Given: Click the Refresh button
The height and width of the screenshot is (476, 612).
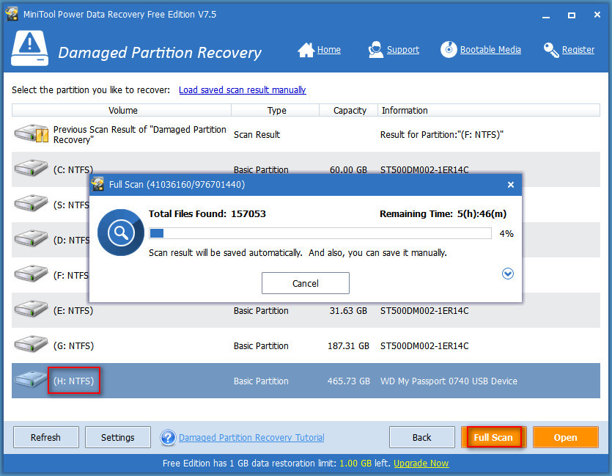Looking at the screenshot, I should tap(45, 437).
